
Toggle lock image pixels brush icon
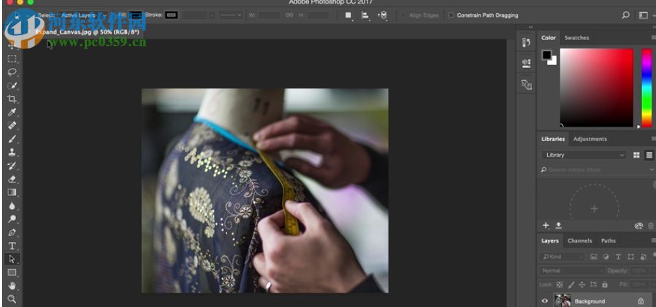571,284
